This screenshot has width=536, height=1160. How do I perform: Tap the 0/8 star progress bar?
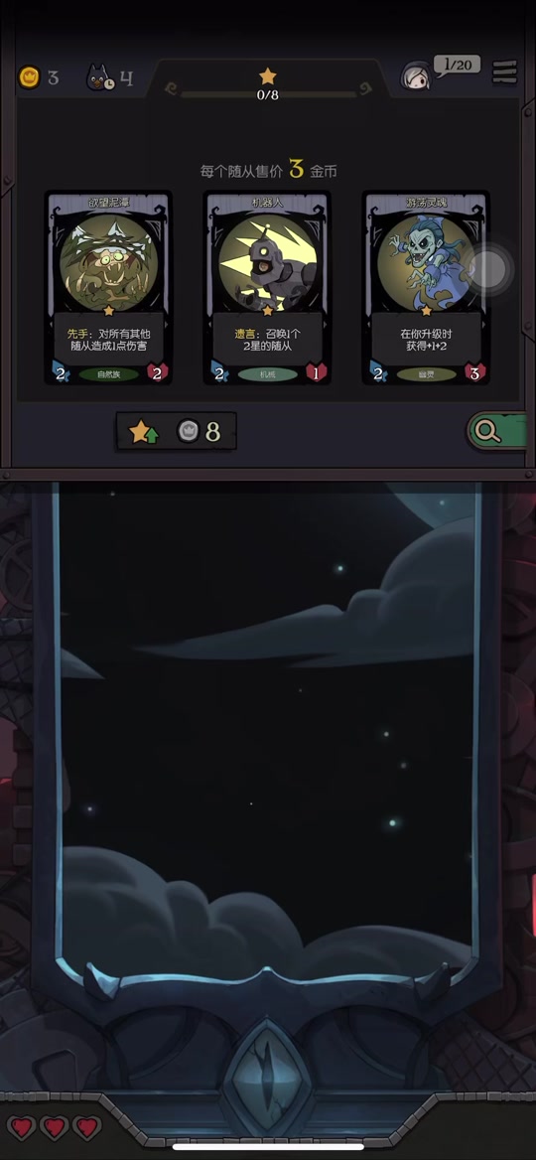click(x=268, y=94)
